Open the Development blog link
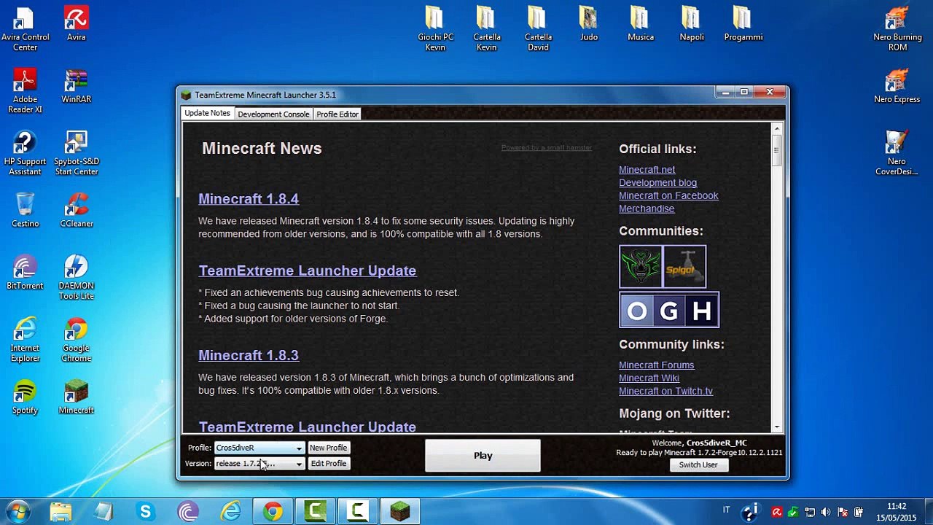The height and width of the screenshot is (525, 933). 657,183
